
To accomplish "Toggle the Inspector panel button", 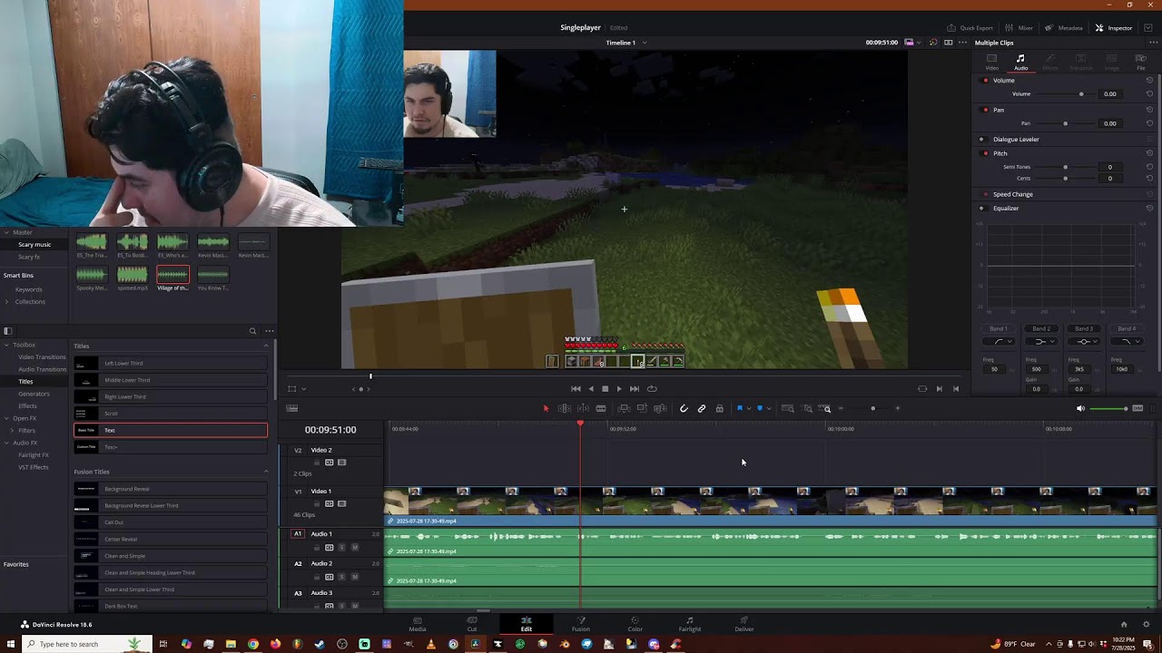I will [1114, 28].
